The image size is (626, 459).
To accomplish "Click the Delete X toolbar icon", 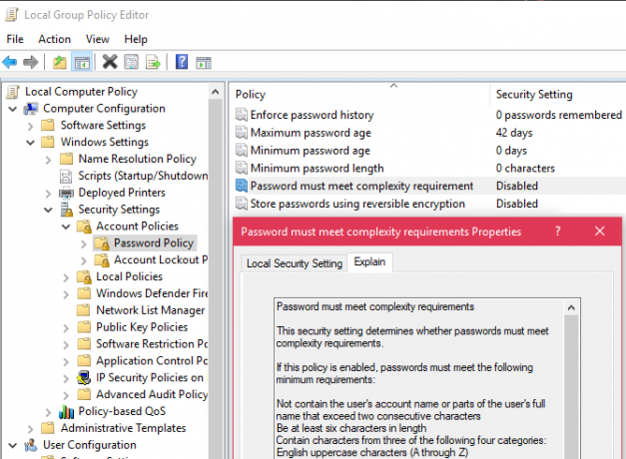I will 110,62.
